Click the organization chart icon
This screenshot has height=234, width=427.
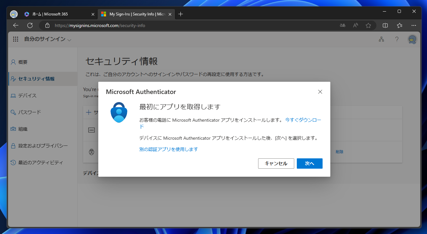(382, 39)
